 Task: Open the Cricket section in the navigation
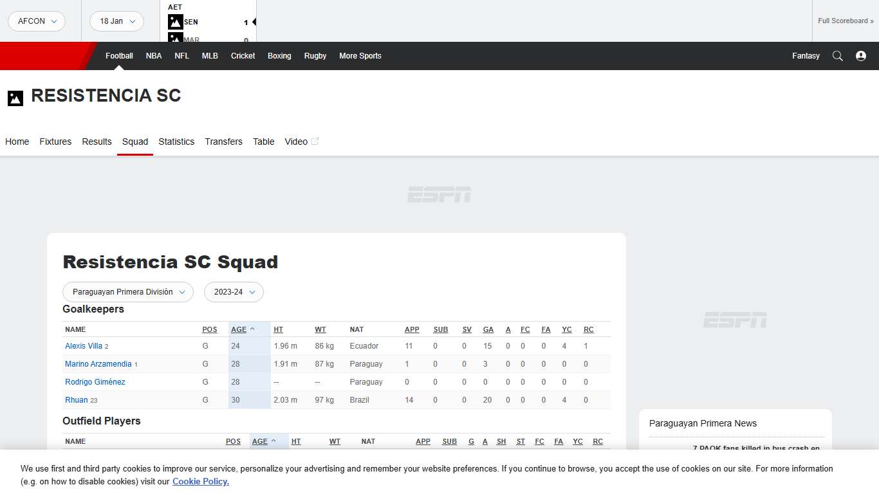click(x=243, y=56)
